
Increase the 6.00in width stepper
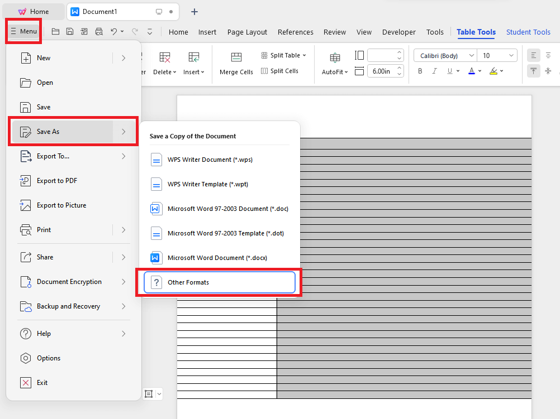(x=399, y=68)
